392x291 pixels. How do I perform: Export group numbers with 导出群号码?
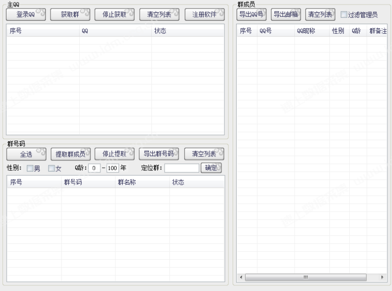click(x=159, y=154)
